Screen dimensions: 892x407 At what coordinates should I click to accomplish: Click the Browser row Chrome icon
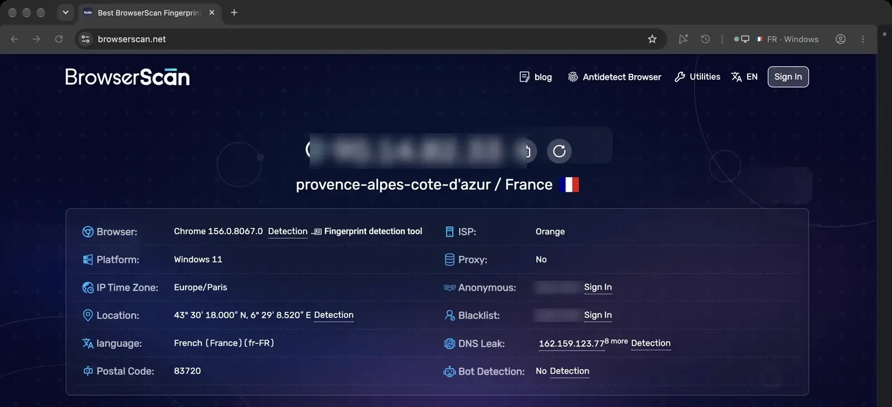pos(88,231)
